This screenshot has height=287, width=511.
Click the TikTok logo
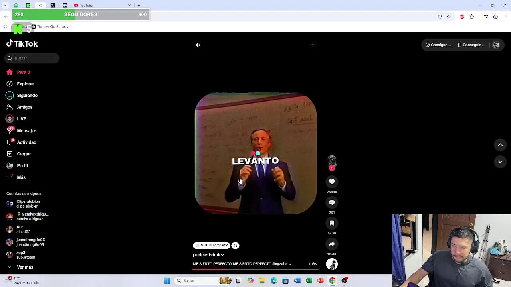click(22, 44)
